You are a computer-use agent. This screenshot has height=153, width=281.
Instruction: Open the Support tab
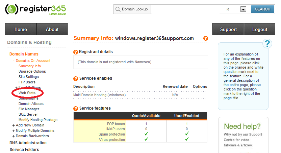click(x=228, y=29)
